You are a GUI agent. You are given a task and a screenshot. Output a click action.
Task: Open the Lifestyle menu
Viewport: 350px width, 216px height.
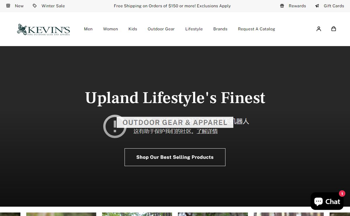tap(194, 29)
